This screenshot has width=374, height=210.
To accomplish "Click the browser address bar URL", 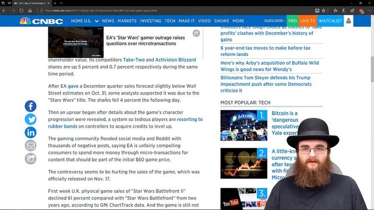I will [101, 10].
